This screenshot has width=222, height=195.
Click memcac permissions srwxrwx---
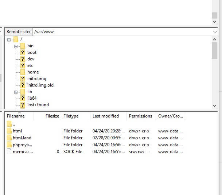click(140, 152)
